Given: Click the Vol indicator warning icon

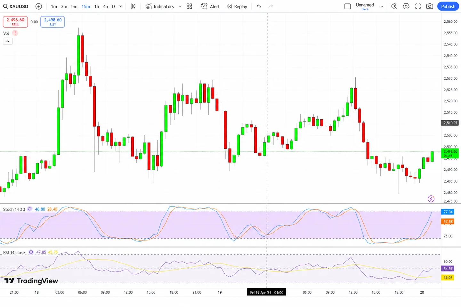Looking at the screenshot, I should pyautogui.click(x=15, y=33).
